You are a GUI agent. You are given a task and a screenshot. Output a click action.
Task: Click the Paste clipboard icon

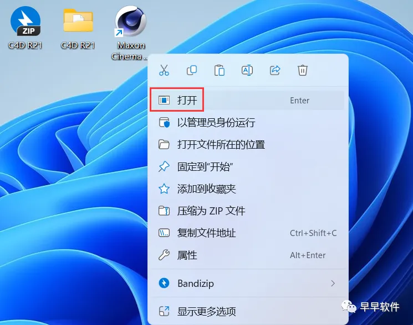tap(220, 70)
